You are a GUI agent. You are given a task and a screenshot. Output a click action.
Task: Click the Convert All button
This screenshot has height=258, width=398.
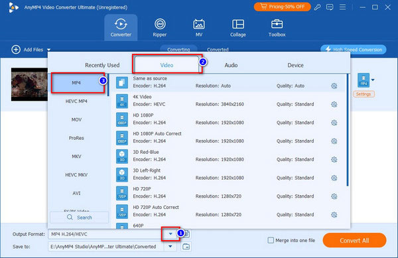click(354, 240)
